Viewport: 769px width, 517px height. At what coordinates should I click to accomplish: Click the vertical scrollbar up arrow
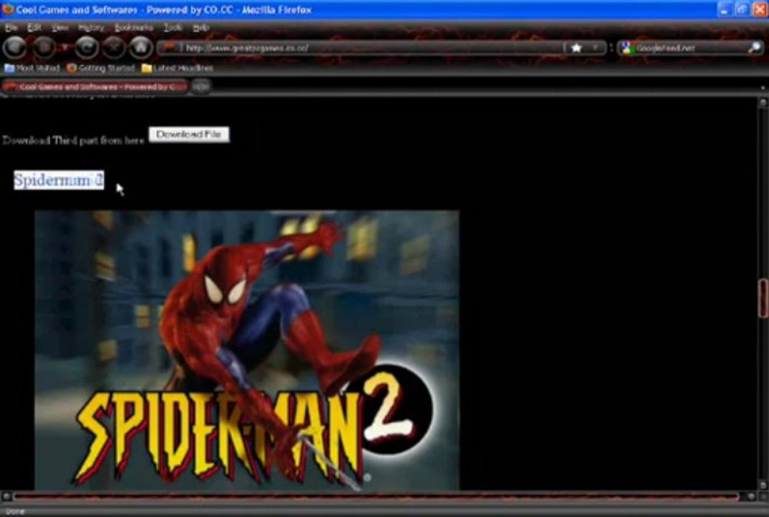[x=763, y=103]
